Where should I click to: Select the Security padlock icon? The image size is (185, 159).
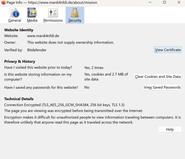[75, 13]
